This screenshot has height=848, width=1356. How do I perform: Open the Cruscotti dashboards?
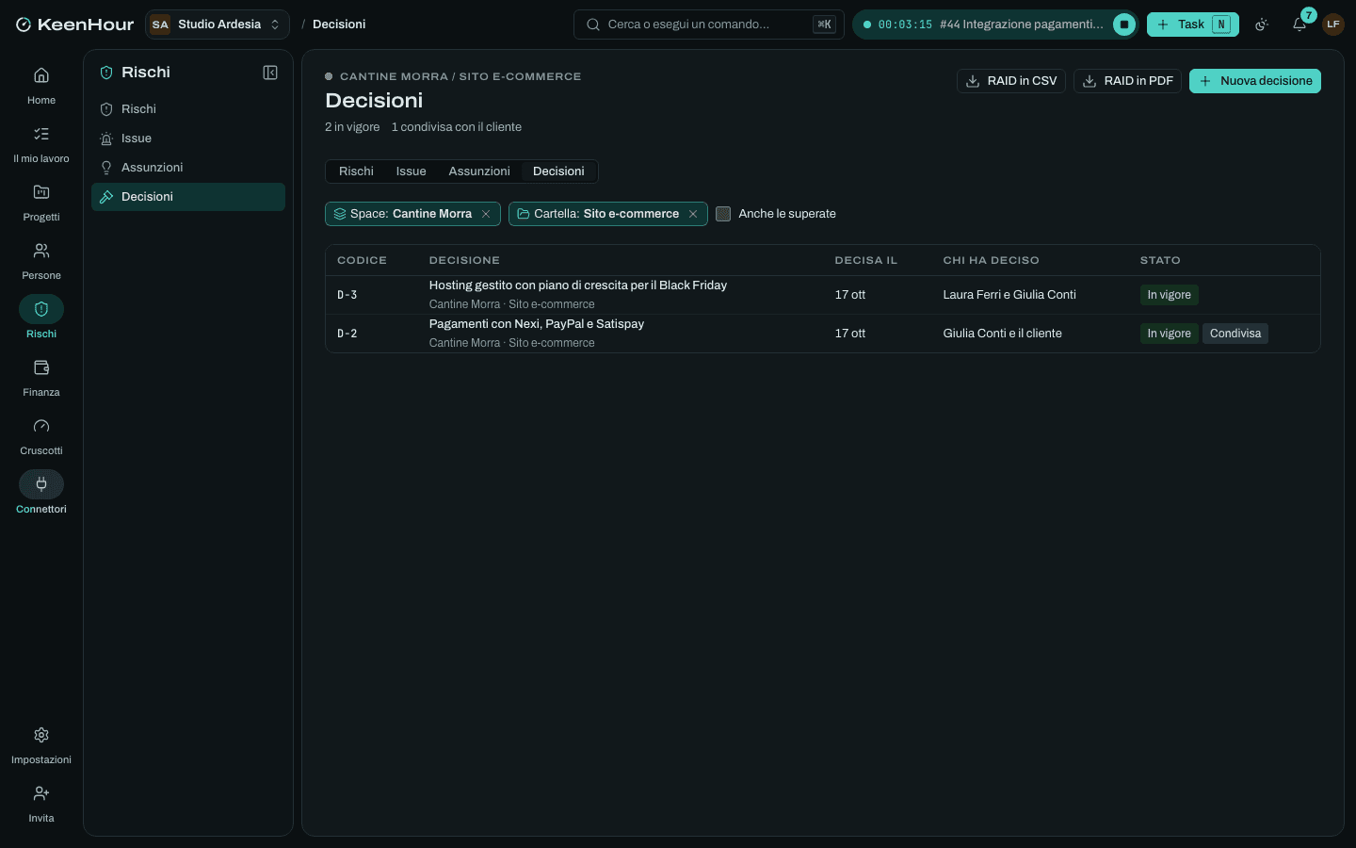tap(41, 436)
